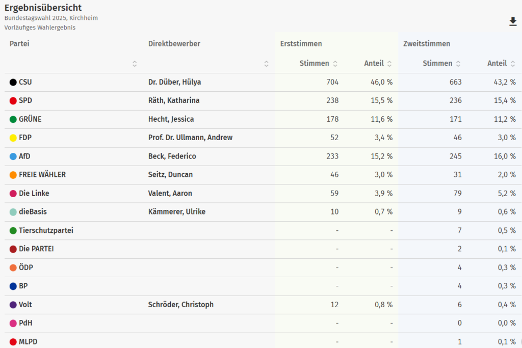Sort by Partei column arrows
Viewport: 522px width, 348px height.
(x=135, y=64)
